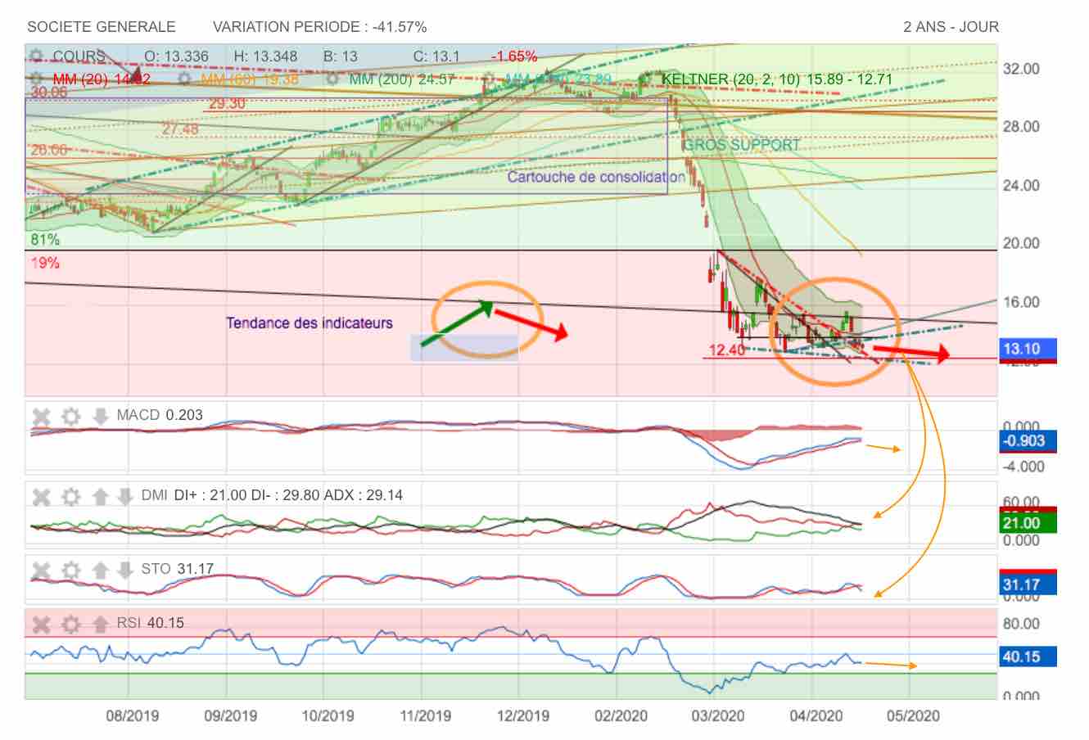Click the RSI indicator name label

(x=129, y=623)
